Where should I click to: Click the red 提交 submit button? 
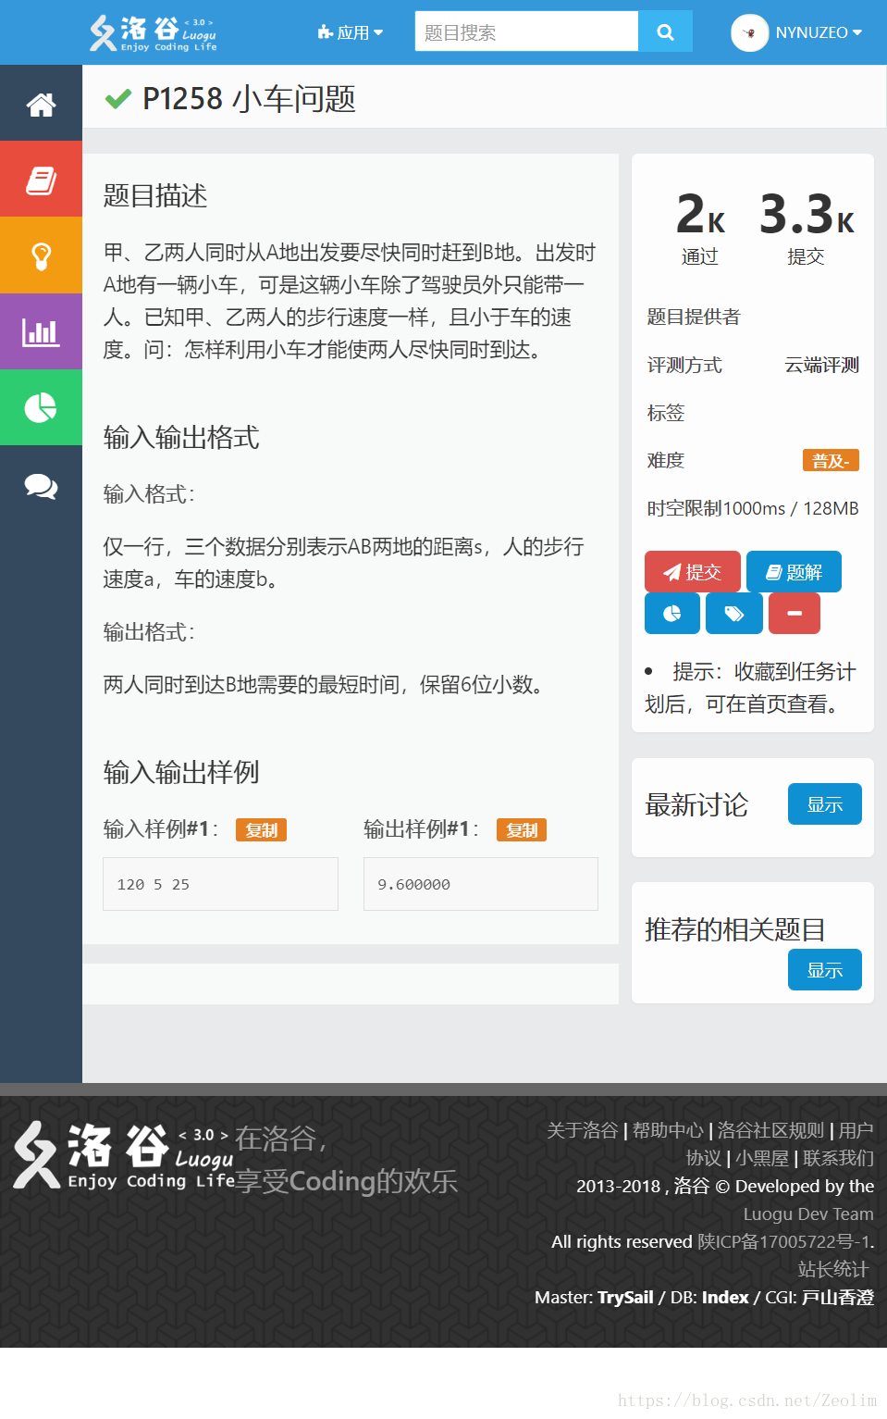click(692, 572)
